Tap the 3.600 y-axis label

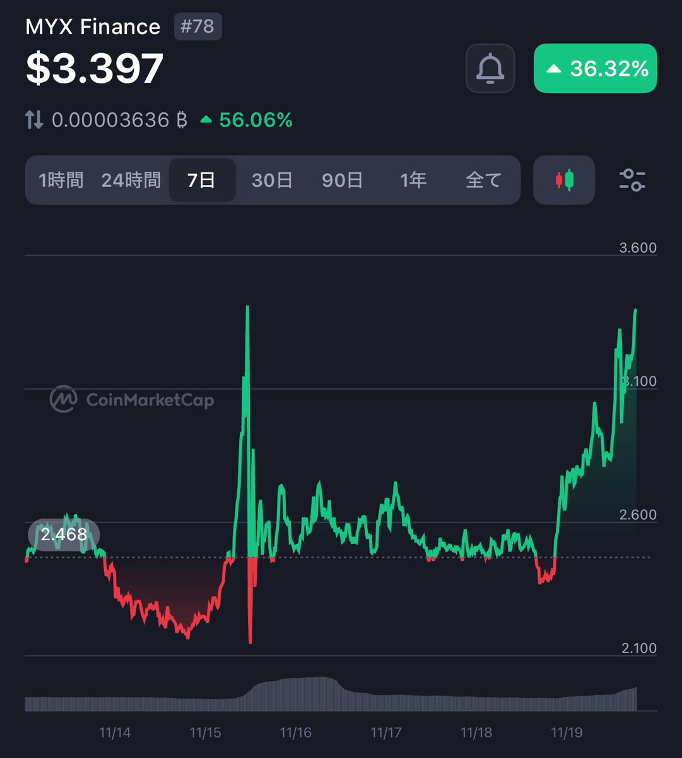pos(638,248)
